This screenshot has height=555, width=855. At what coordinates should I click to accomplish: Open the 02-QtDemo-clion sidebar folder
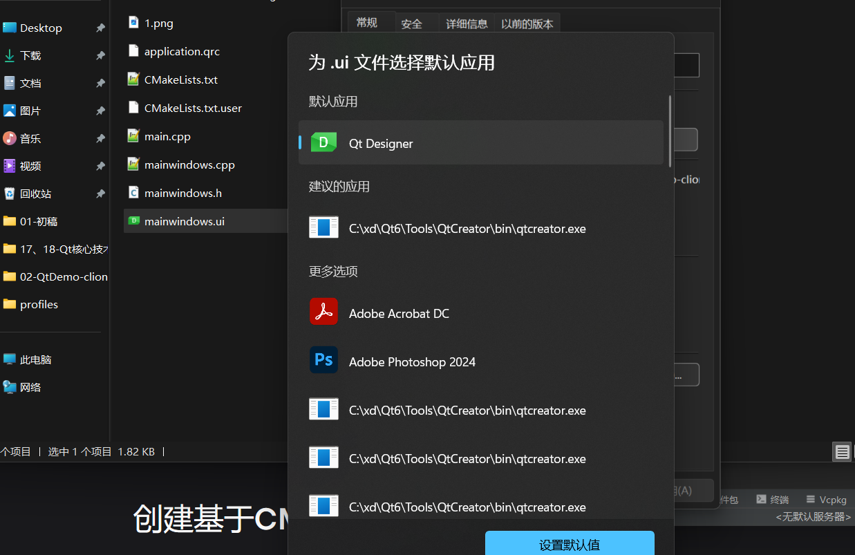[55, 276]
